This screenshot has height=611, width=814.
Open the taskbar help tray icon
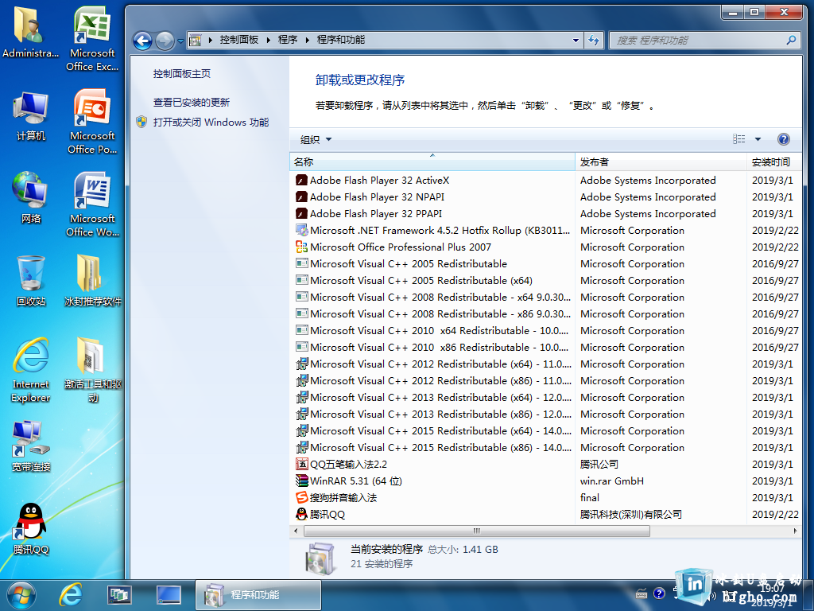(x=659, y=593)
